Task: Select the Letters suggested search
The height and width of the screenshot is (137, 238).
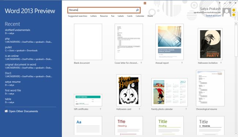Action: [x=93, y=16]
